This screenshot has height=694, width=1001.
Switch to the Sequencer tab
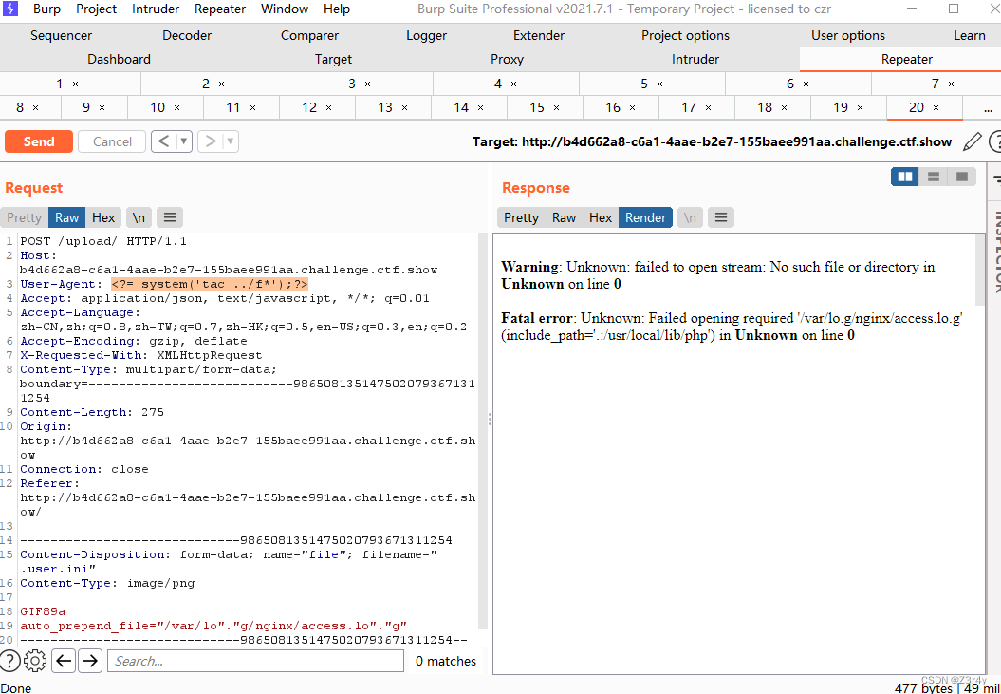coord(62,36)
